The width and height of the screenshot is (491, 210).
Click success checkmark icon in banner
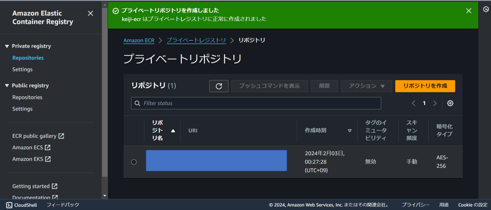(116, 10)
